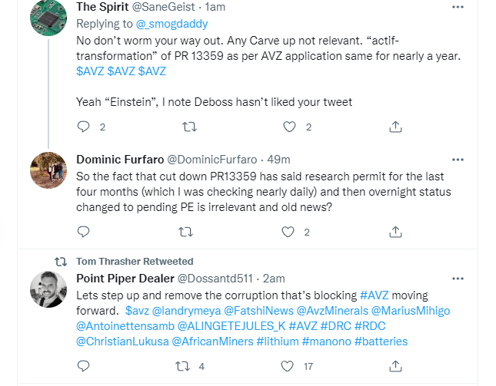Open more options on Point Piper Dealer's tweet
The image size is (496, 386).
[x=458, y=278]
